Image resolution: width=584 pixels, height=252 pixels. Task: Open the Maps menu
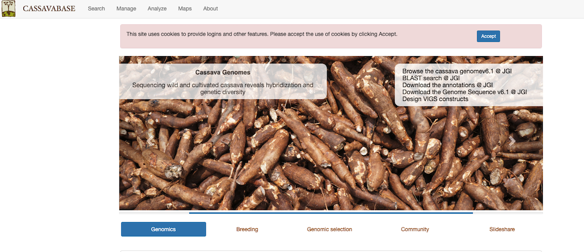coord(185,8)
